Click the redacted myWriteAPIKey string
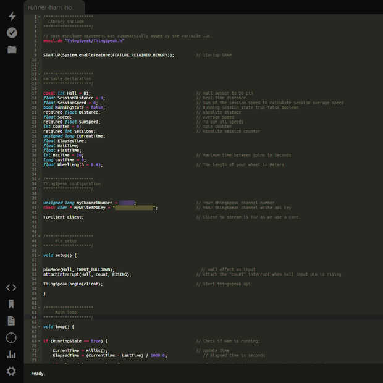 pyautogui.click(x=134, y=208)
